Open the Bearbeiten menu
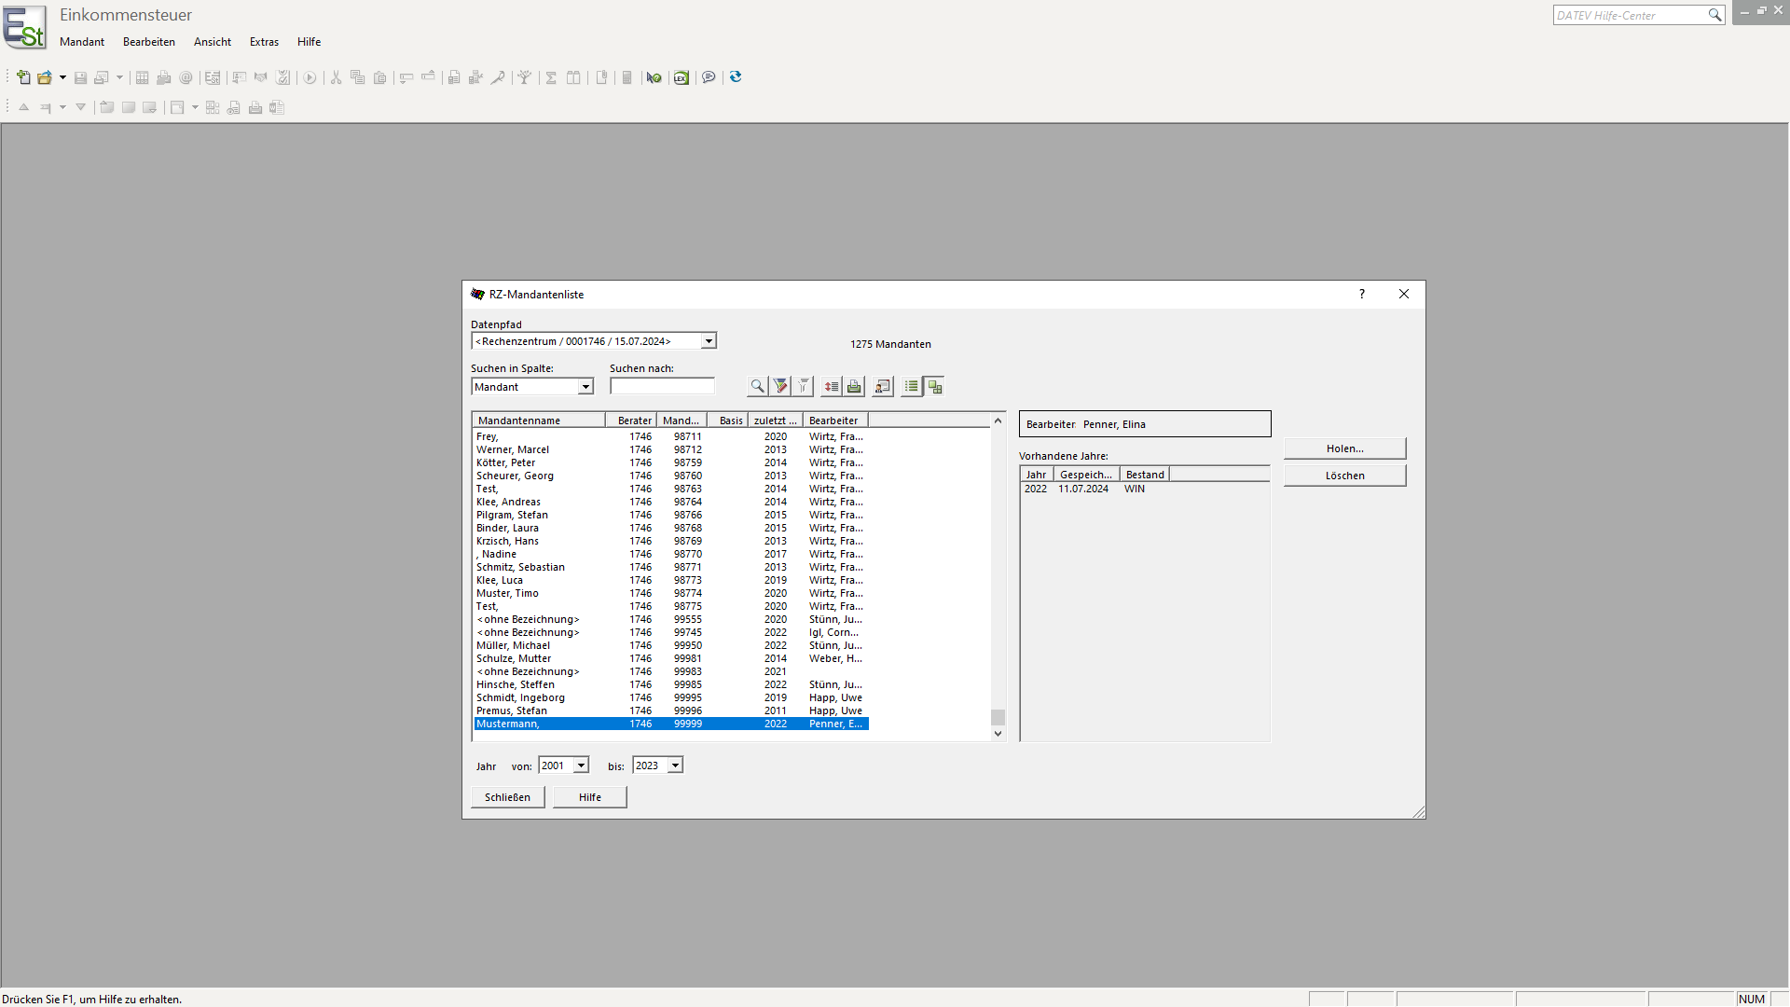 (148, 42)
